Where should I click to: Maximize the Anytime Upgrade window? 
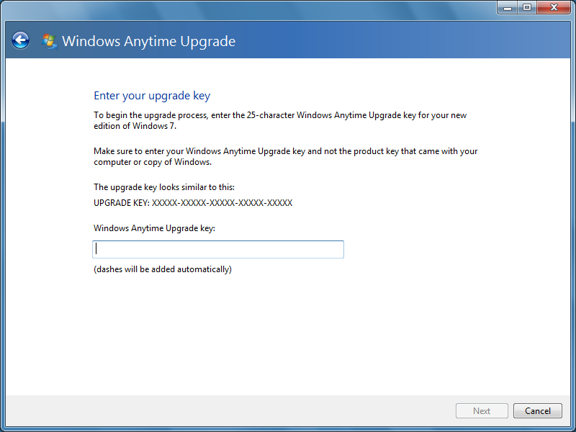[527, 7]
